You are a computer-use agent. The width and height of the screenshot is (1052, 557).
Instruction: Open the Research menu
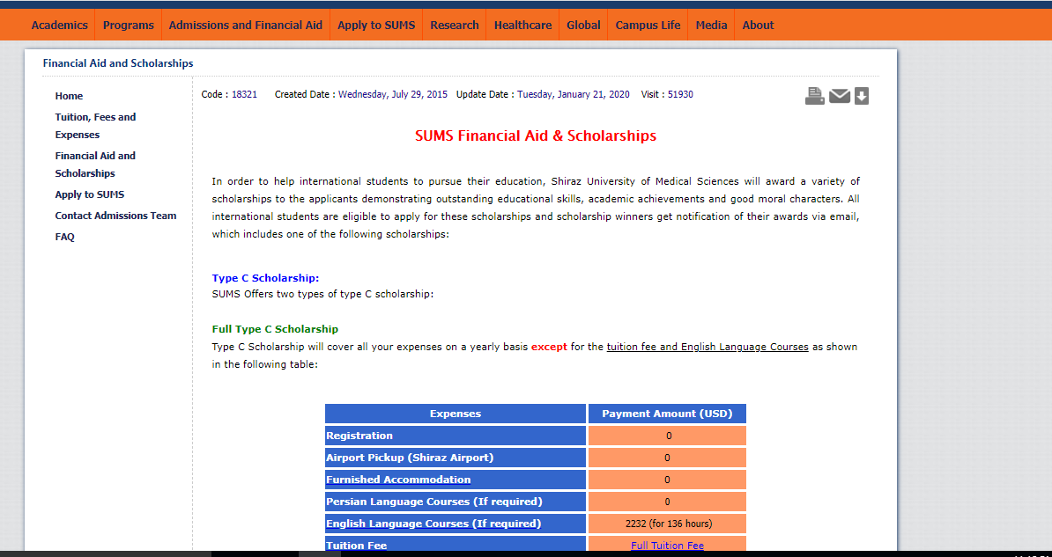coord(455,25)
